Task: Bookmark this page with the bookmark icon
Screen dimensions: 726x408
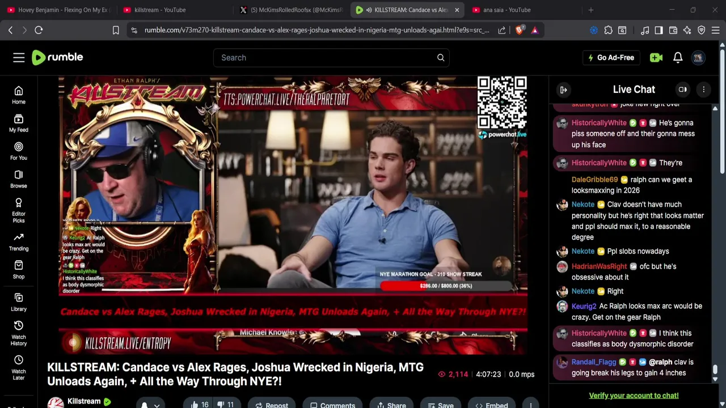Action: pyautogui.click(x=116, y=30)
